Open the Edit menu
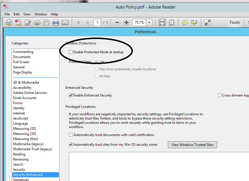The height and width of the screenshot is (181, 249). click(x=17, y=14)
